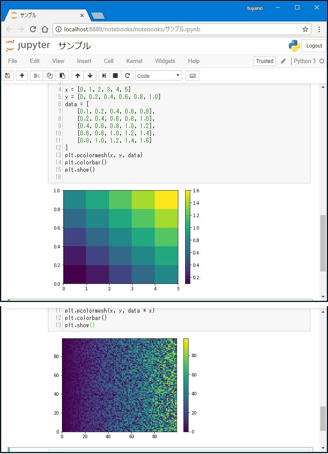328x454 pixels.
Task: Click the save notebook icon
Action: click(x=7, y=76)
